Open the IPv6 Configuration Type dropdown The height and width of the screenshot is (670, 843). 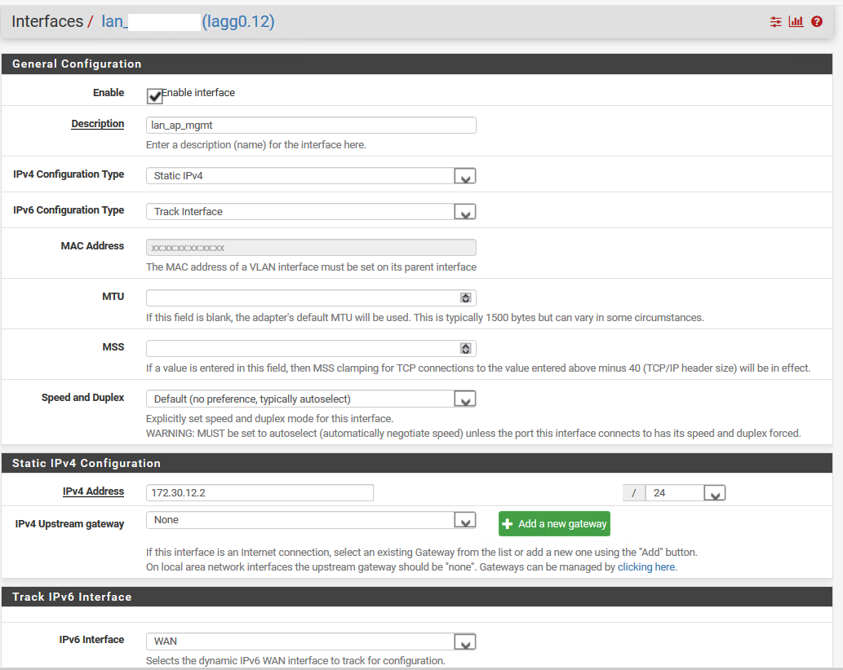[x=464, y=211]
